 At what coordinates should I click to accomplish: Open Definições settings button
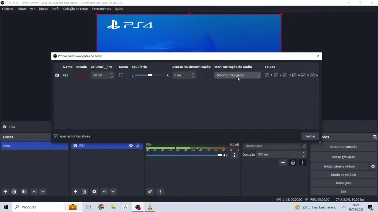(343, 183)
